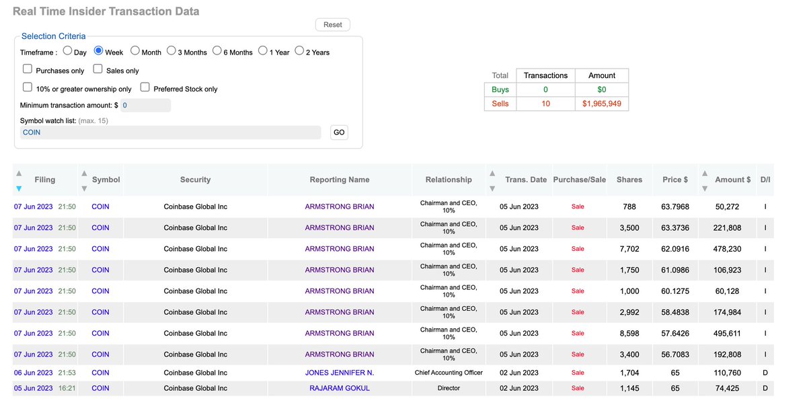Open the 06 Jun 2023 filing link

(34, 373)
